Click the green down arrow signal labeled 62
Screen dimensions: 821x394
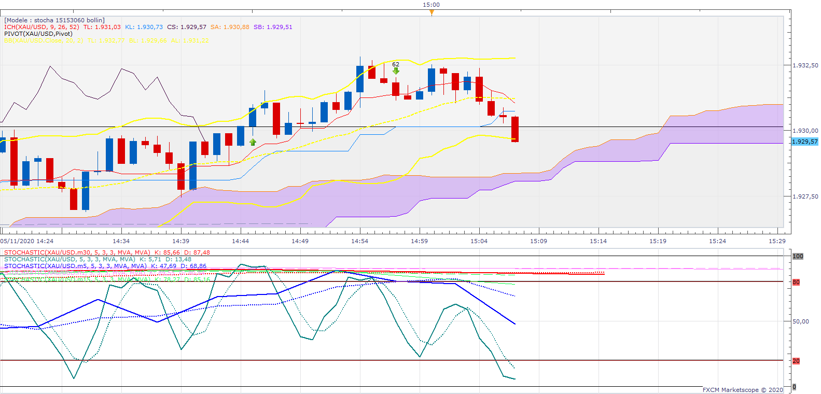tap(396, 71)
